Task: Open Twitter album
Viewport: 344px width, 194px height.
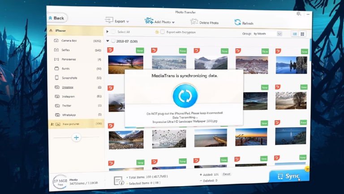Action: [x=76, y=106]
